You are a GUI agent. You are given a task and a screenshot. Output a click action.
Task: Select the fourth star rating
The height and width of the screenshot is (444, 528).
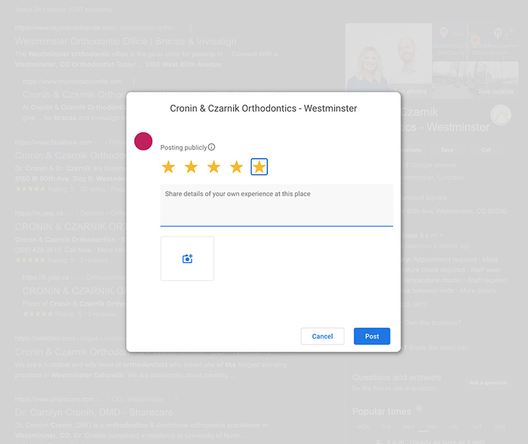point(236,167)
